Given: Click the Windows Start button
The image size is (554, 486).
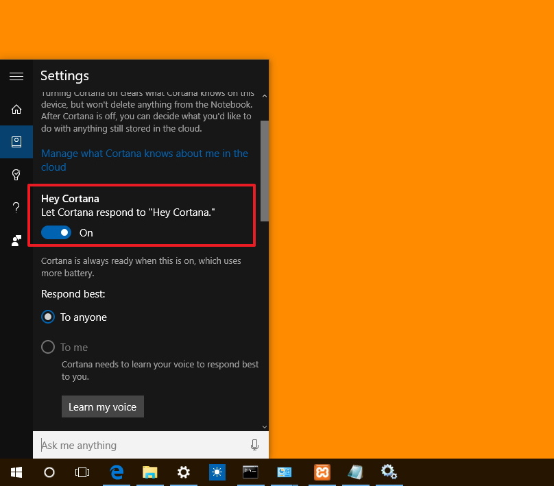Looking at the screenshot, I should [16, 472].
